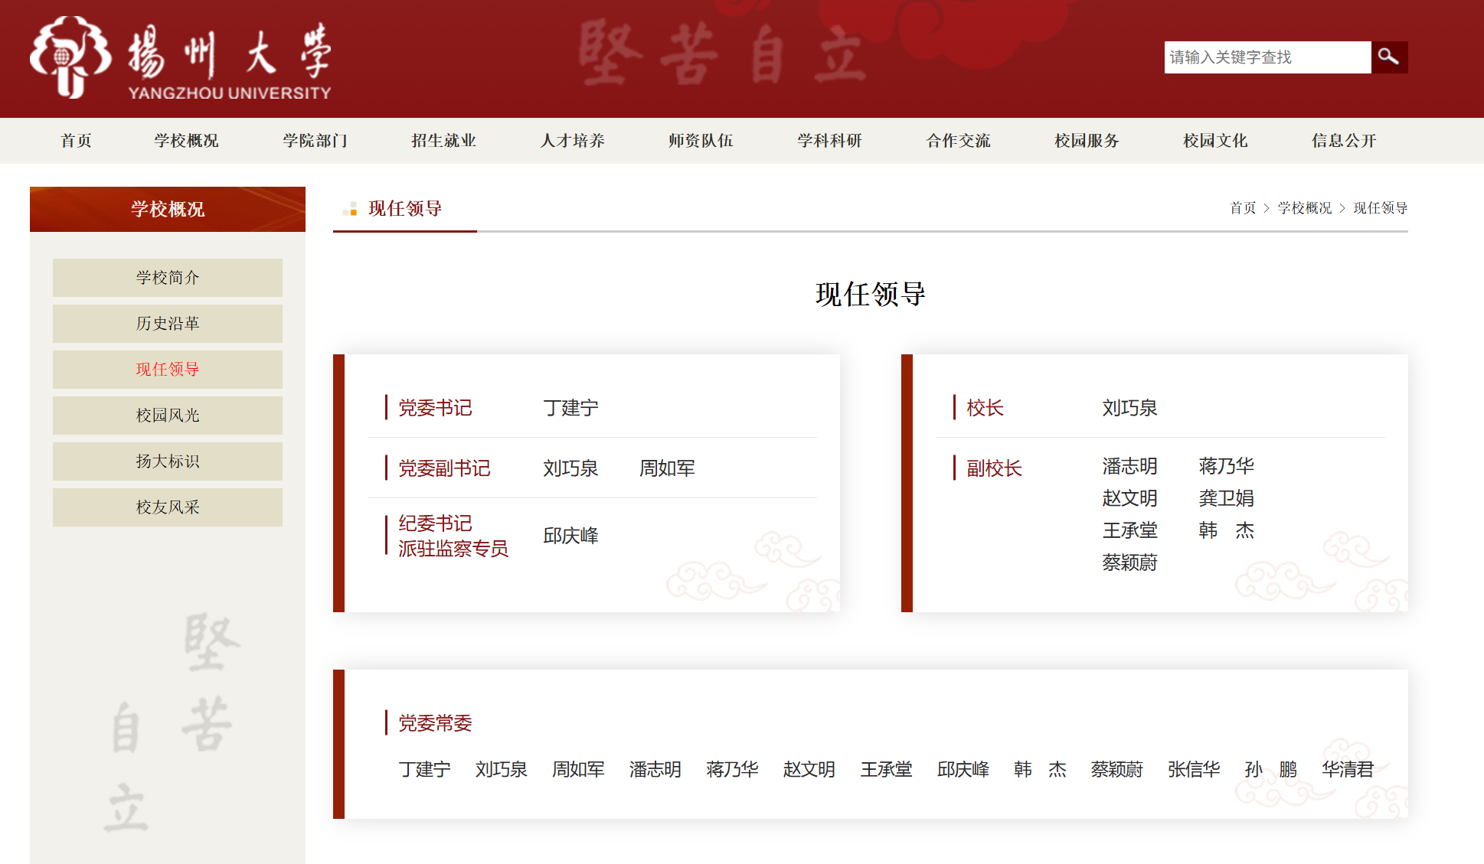1484x864 pixels.
Task: Click the magnifier search icon button
Action: pos(1388,57)
